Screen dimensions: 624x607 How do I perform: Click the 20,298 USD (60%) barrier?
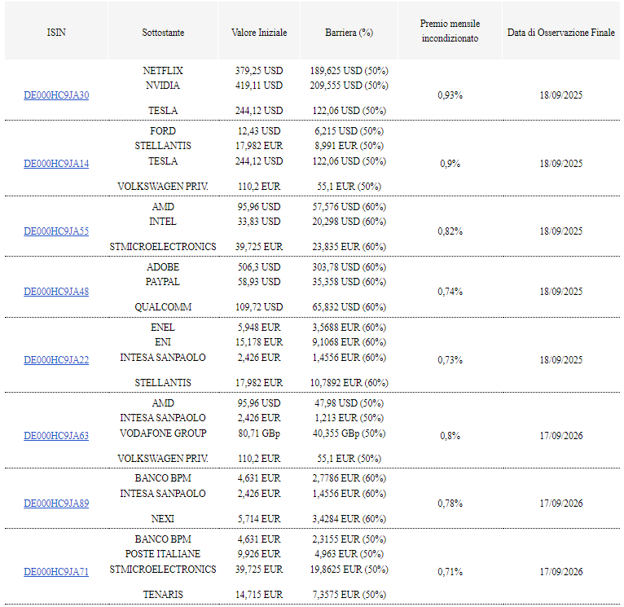click(349, 222)
